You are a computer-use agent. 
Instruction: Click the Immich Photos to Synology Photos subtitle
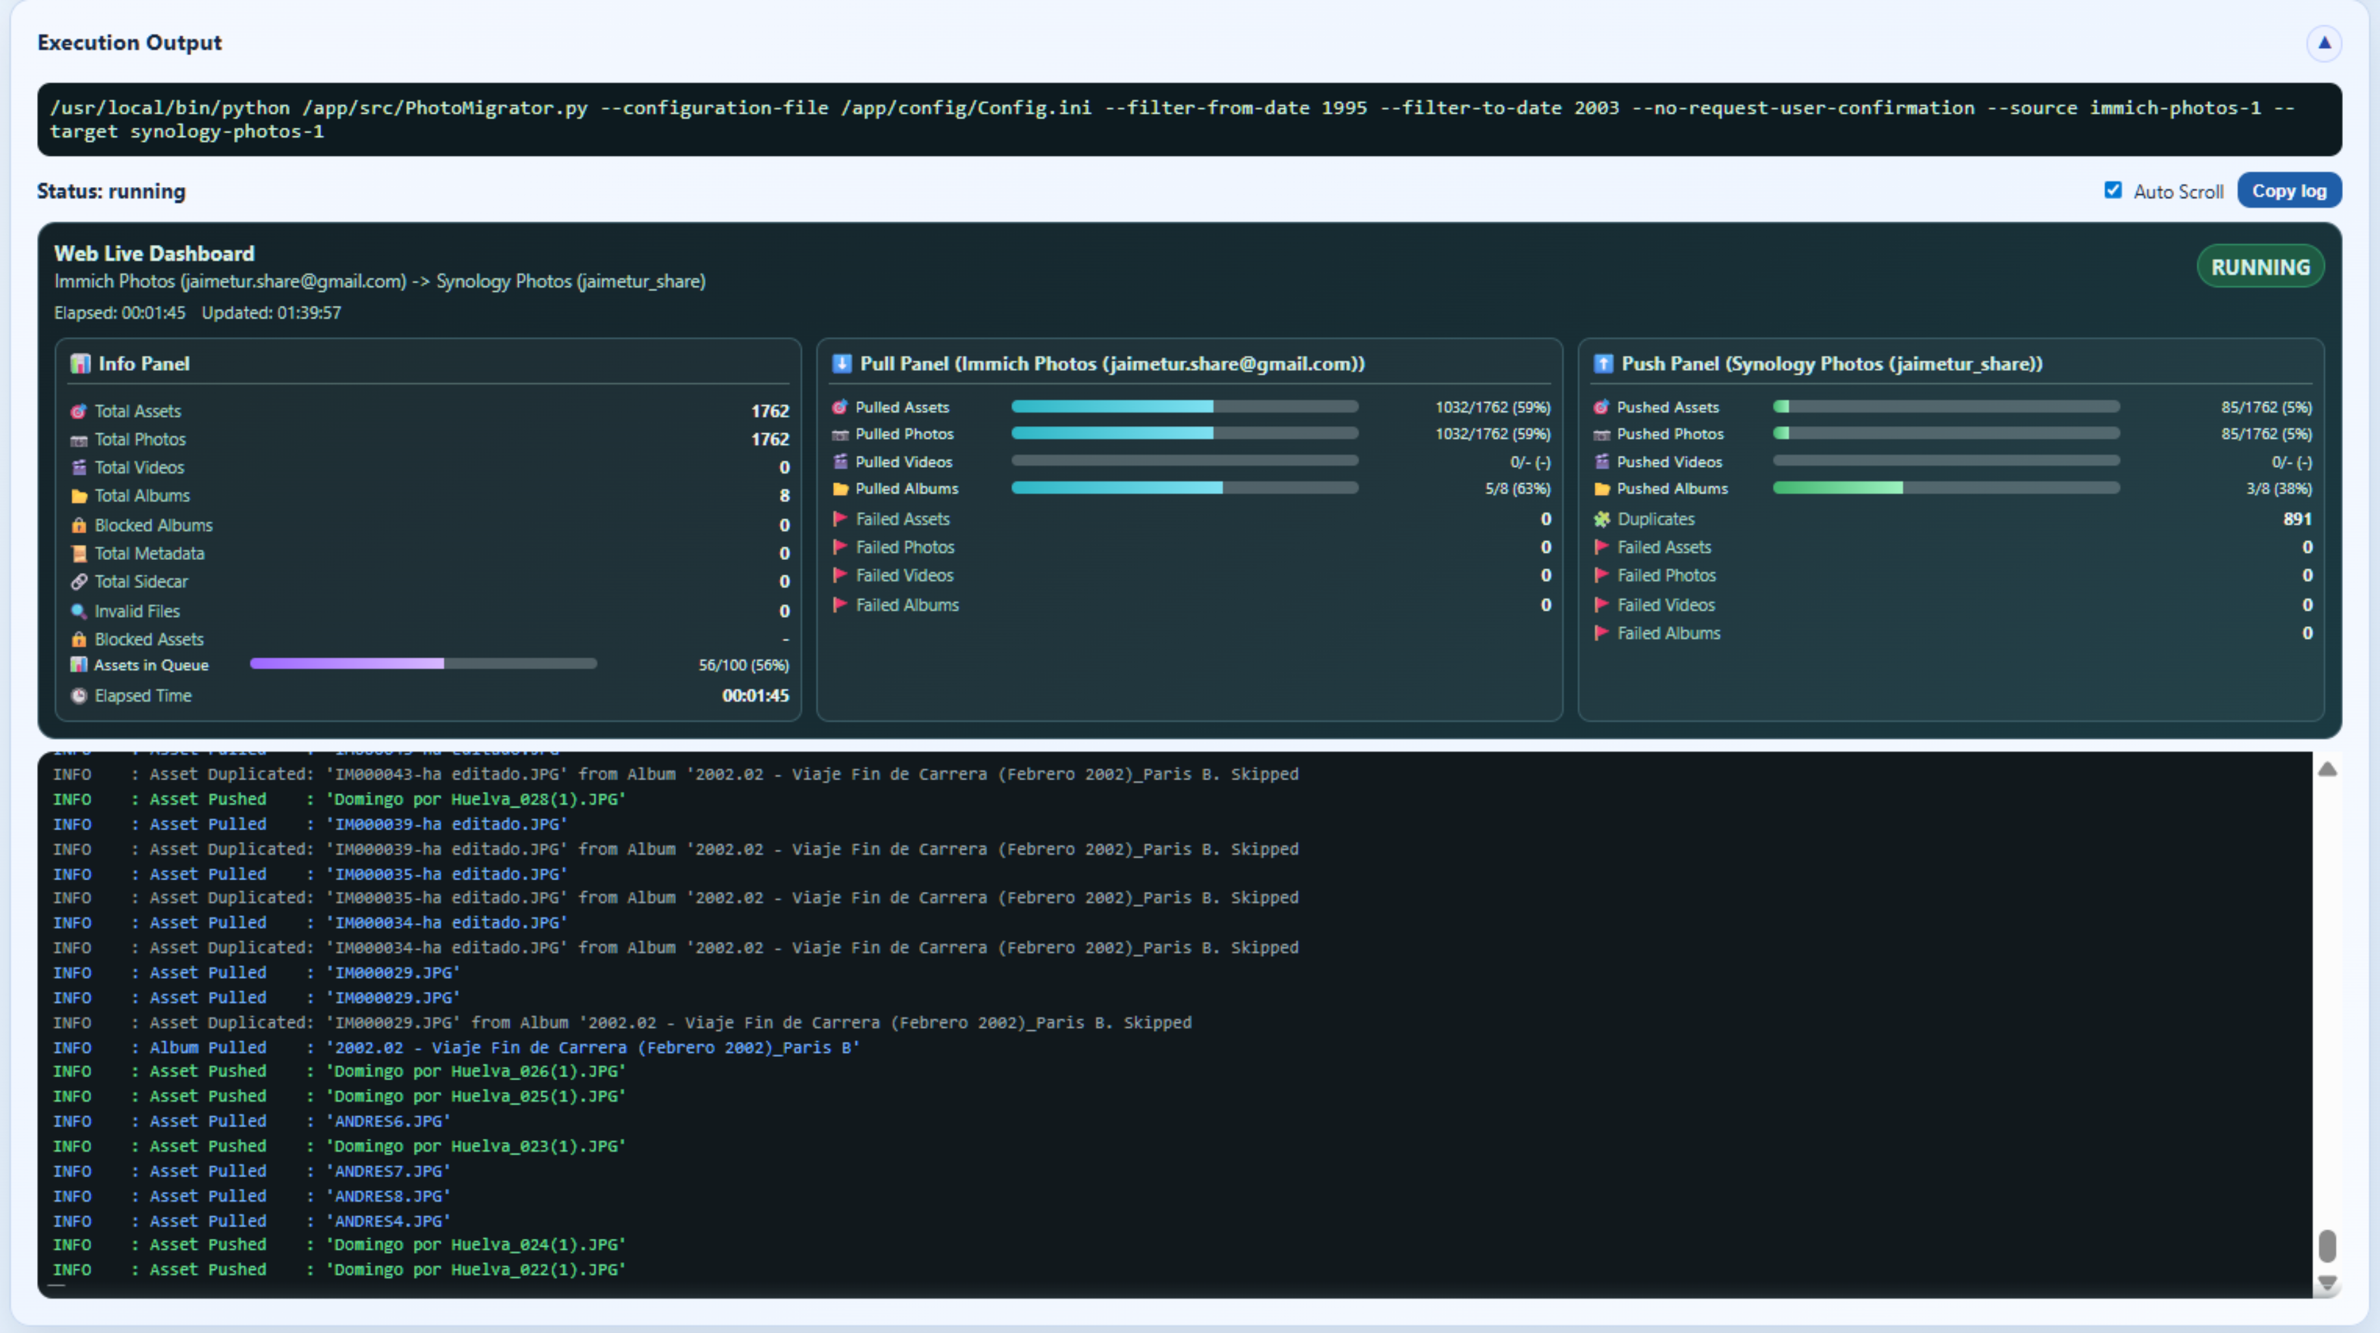pos(380,281)
